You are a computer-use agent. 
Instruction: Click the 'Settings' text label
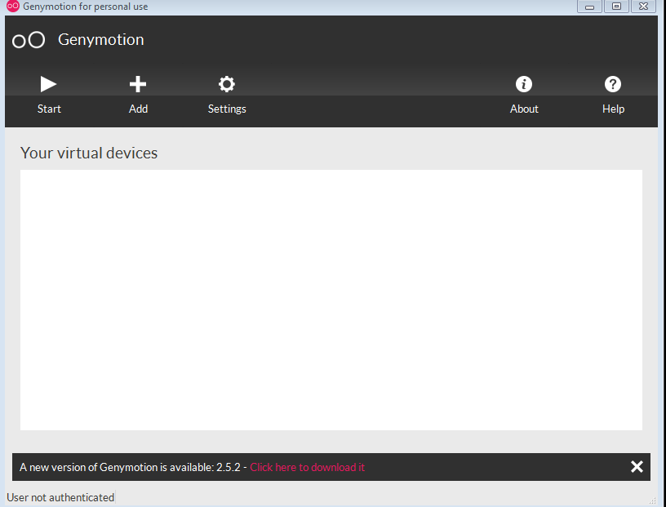tap(227, 109)
